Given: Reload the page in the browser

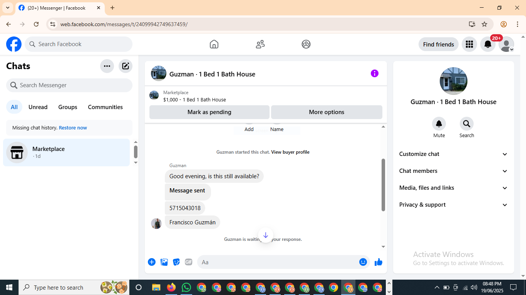Looking at the screenshot, I should (x=36, y=24).
